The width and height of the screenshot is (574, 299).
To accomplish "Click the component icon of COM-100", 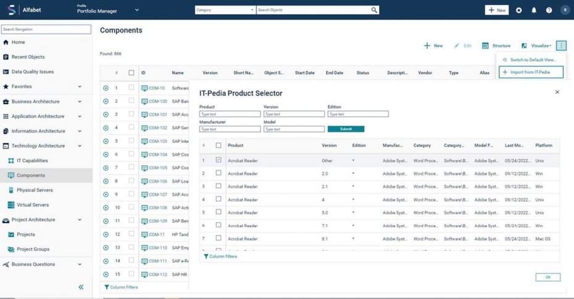I will click(x=144, y=101).
